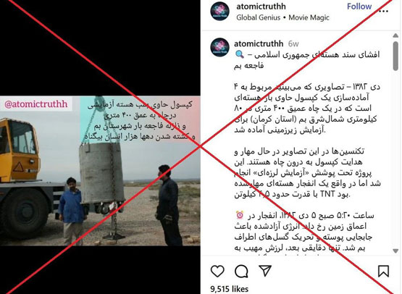Save the post with the bookmark icon
The image size is (402, 294).
[383, 271]
